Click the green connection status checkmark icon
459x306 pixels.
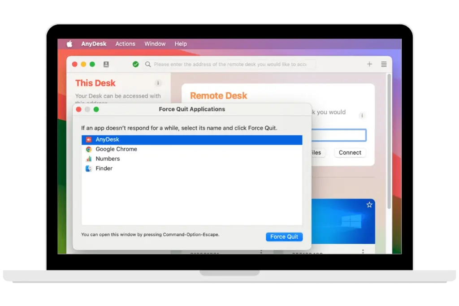coord(136,64)
